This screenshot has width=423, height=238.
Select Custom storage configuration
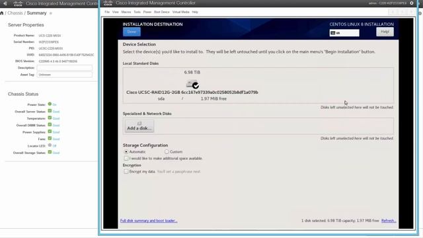167,151
